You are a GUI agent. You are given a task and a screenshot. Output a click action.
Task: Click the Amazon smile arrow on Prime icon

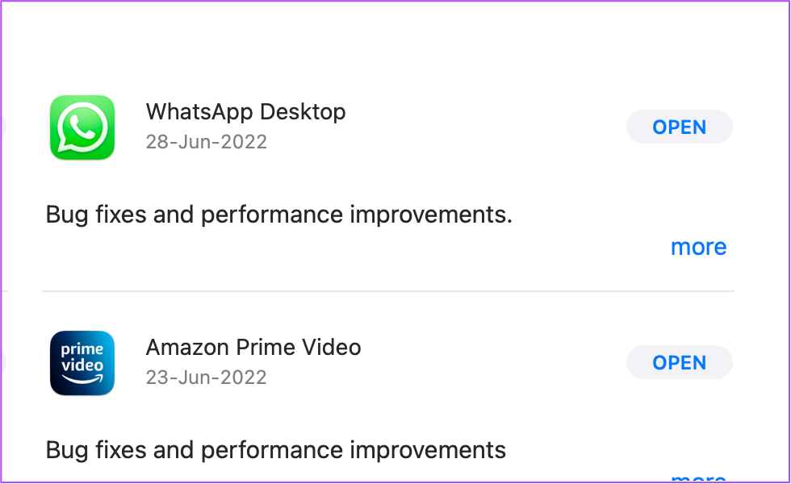82,378
